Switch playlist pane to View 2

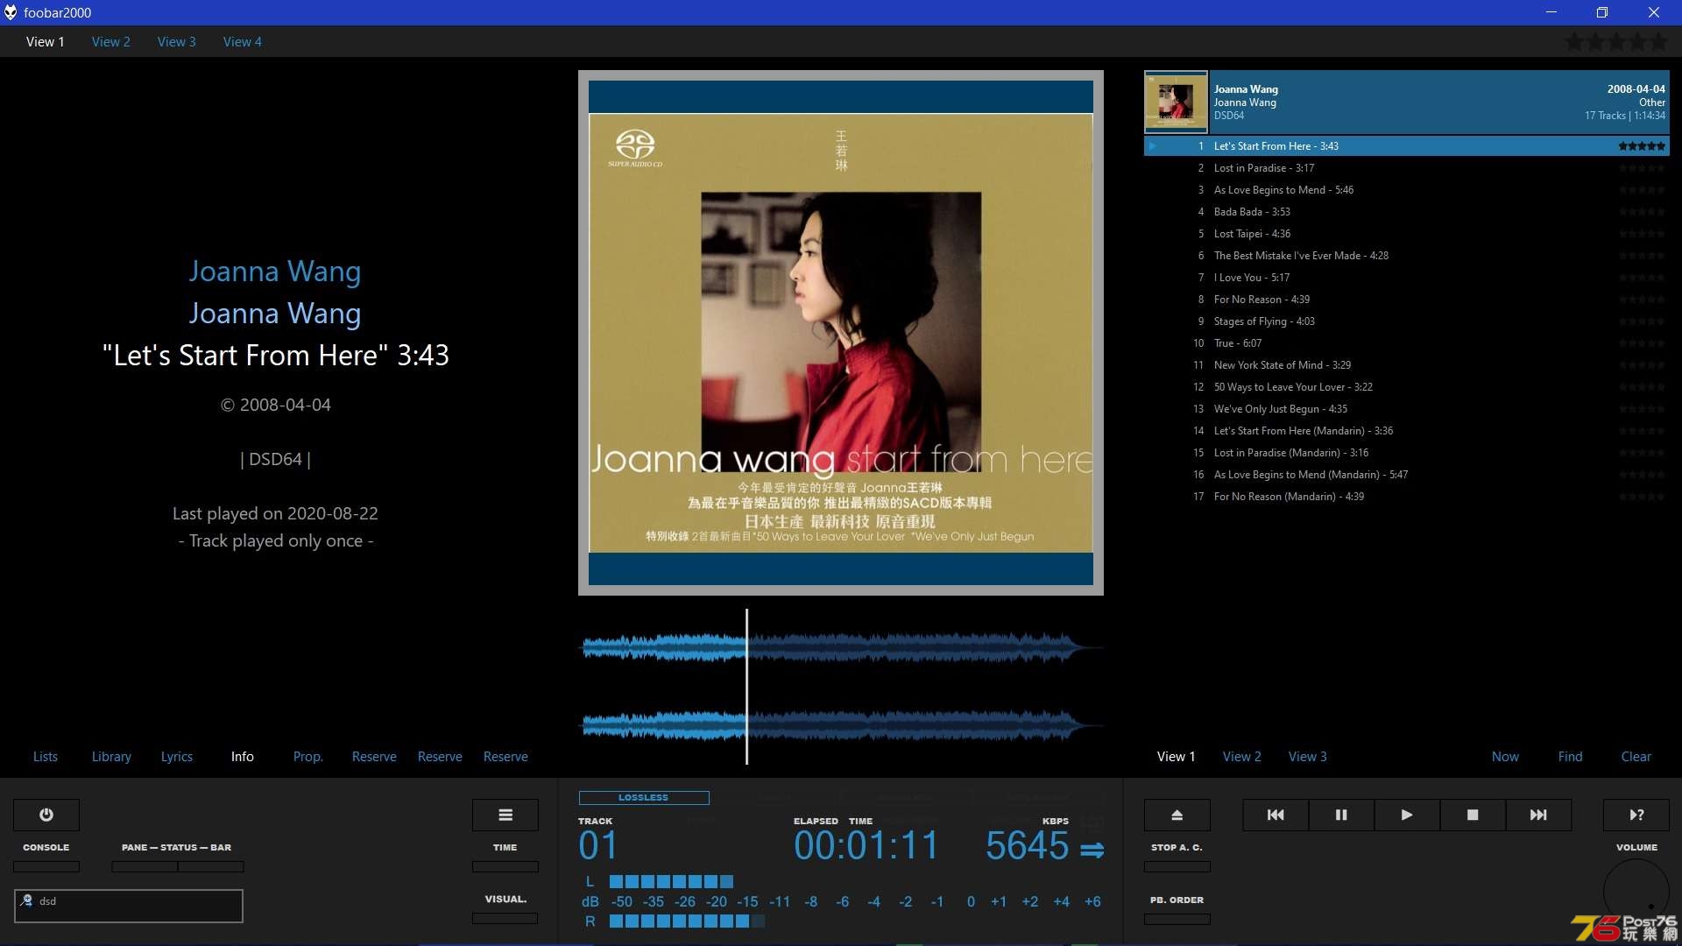click(x=1242, y=756)
